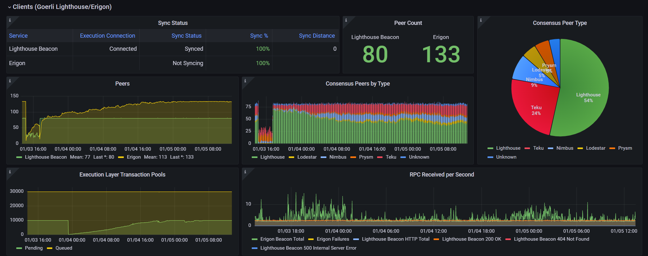This screenshot has width=648, height=256.
Task: Open Peer Count panel info icon
Action: (x=346, y=20)
